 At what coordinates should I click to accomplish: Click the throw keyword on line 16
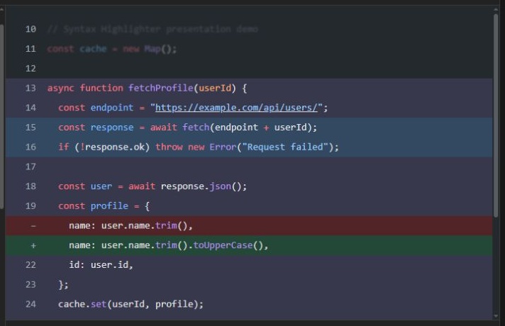click(169, 147)
